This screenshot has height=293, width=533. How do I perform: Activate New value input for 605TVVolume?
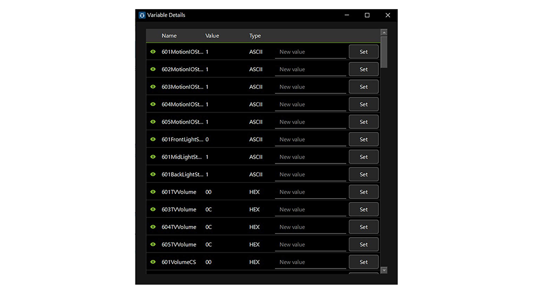pyautogui.click(x=310, y=245)
